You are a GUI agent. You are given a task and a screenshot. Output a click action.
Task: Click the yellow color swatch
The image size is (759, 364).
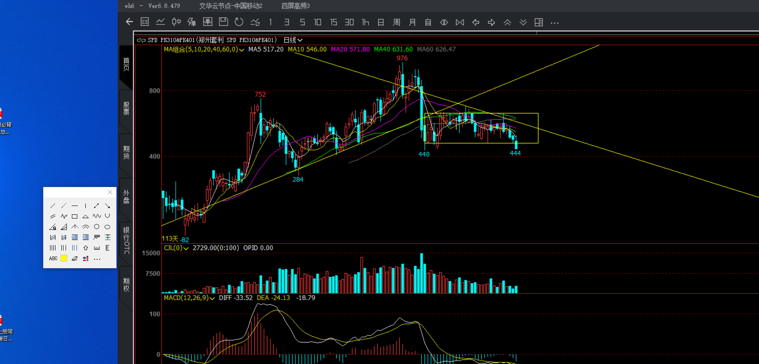[64, 258]
